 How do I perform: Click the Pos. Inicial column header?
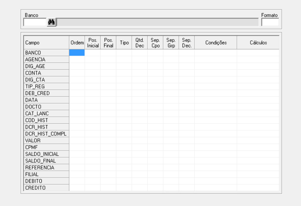93,43
